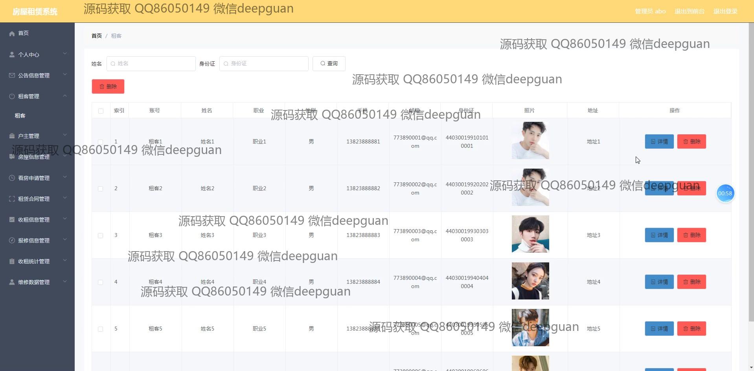Delete row 租客4 with its 删除 button
This screenshot has height=371, width=754.
coord(691,282)
